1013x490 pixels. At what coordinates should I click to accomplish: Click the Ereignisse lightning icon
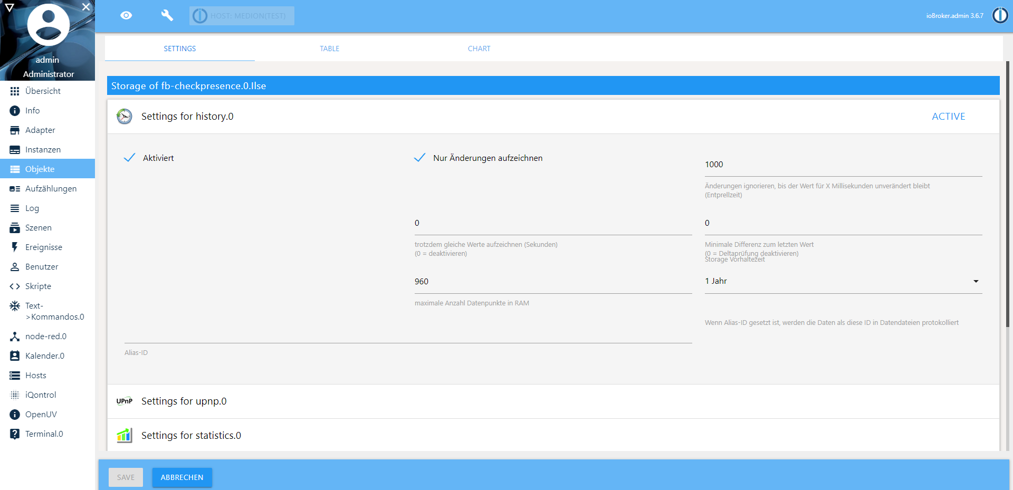(15, 247)
